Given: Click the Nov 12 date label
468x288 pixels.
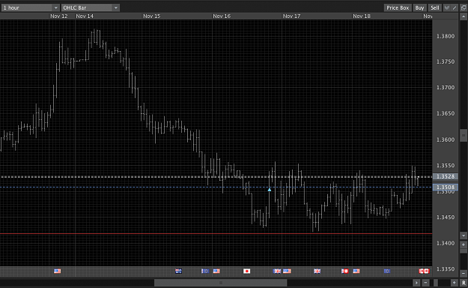Looking at the screenshot, I should (59, 16).
